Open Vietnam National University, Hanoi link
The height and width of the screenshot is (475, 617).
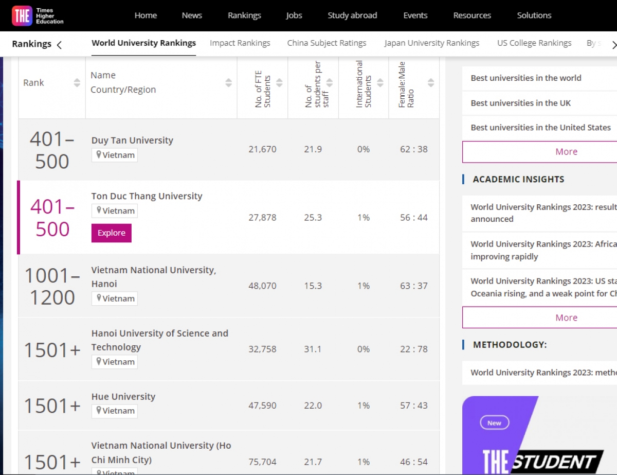pyautogui.click(x=154, y=277)
